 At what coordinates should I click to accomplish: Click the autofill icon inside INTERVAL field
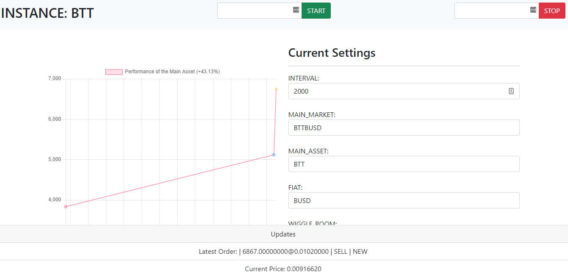coord(511,91)
